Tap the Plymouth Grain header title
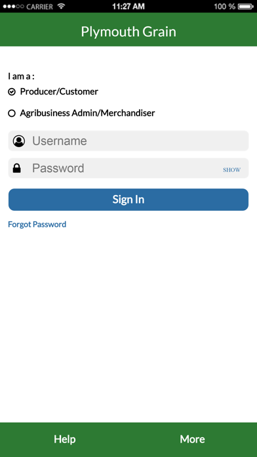The image size is (257, 457). [128, 32]
